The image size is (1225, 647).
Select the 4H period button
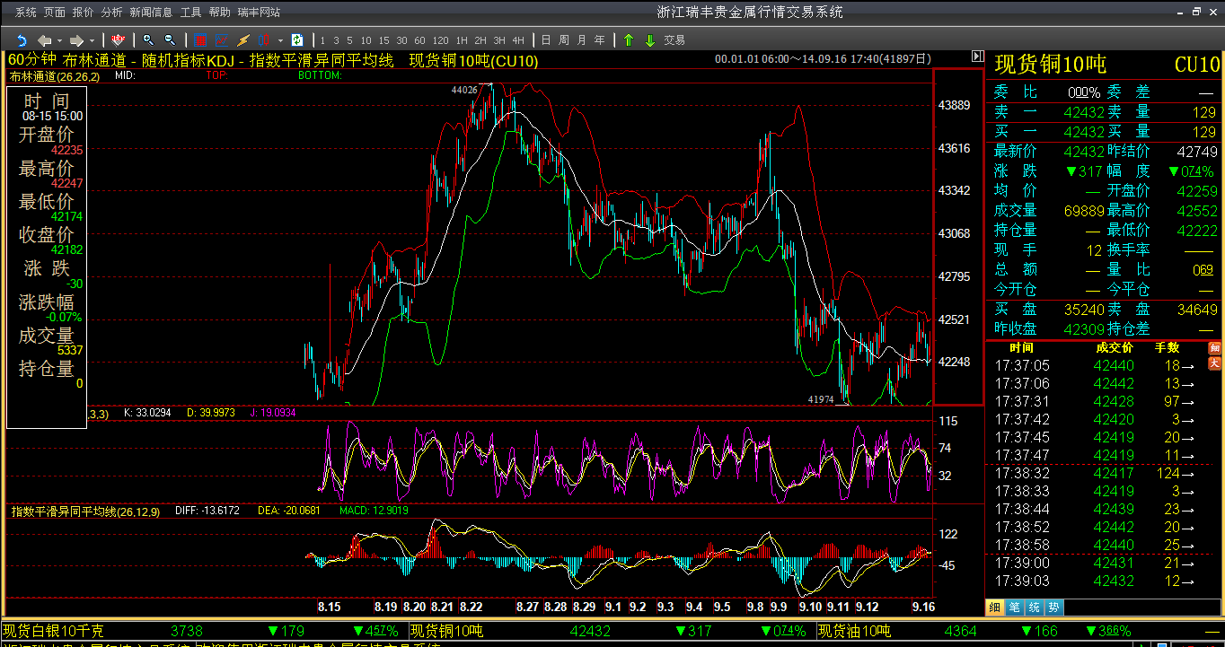[x=518, y=40]
